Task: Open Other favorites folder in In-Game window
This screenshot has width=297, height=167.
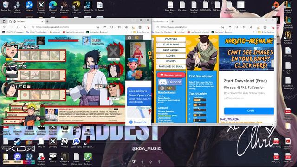Action: click(141, 32)
